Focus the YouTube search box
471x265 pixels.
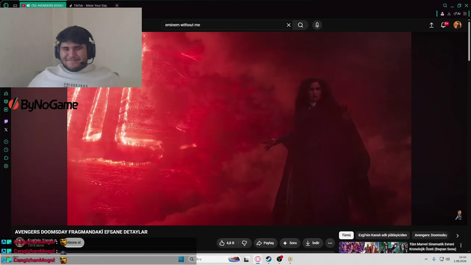pos(224,25)
